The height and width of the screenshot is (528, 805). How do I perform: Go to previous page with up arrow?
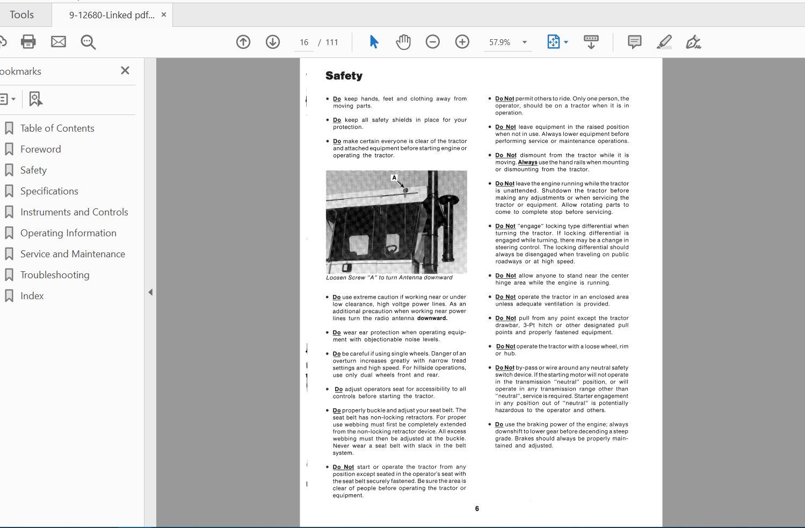(x=243, y=42)
